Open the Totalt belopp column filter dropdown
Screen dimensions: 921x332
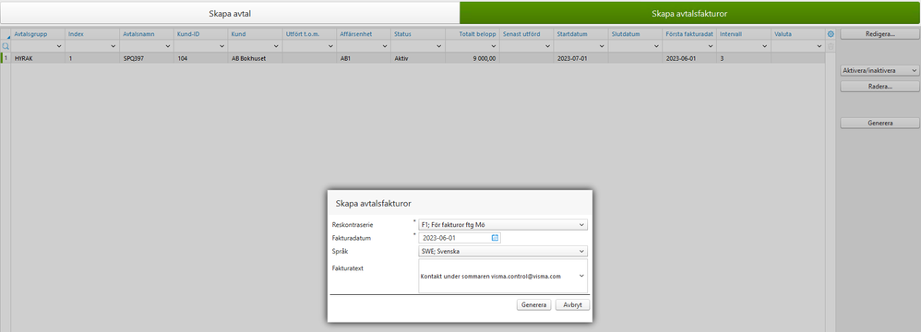493,46
